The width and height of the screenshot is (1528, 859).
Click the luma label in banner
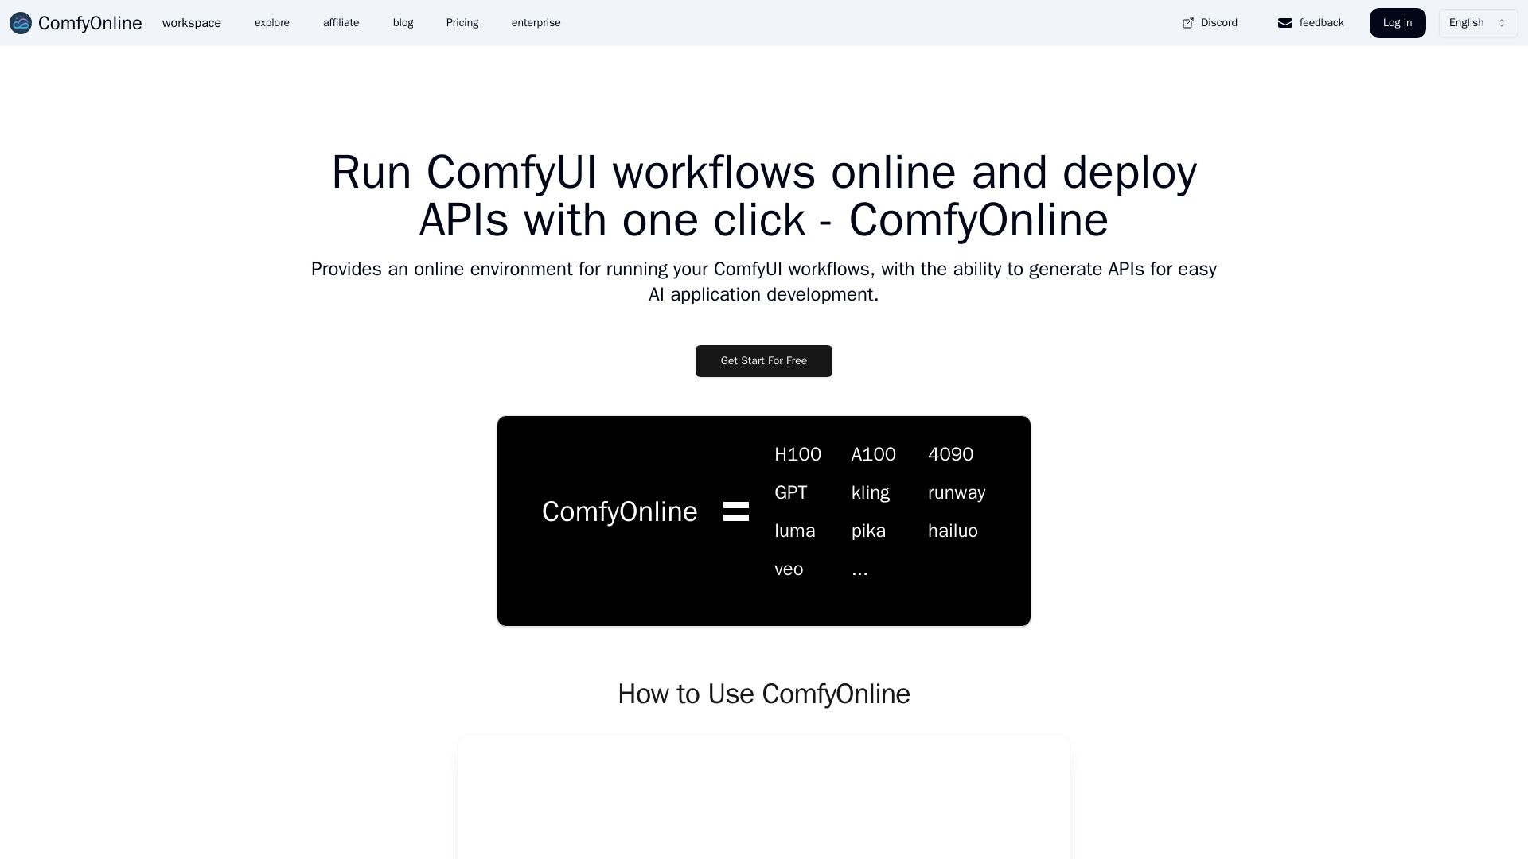click(x=795, y=531)
